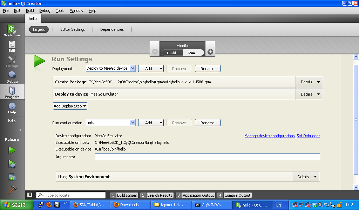Open the Add run configuration dropdown

pos(151,123)
